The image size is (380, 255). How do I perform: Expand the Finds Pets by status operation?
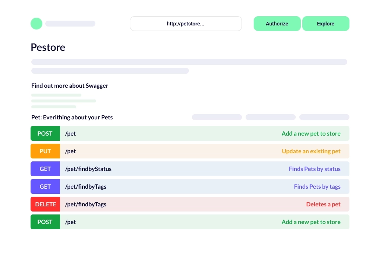click(x=314, y=169)
